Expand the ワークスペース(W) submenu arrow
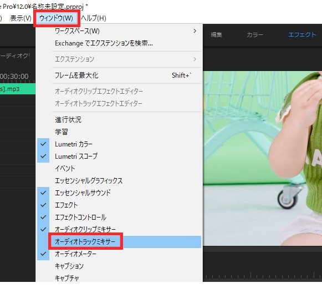This screenshot has width=322, height=293. pos(195,31)
